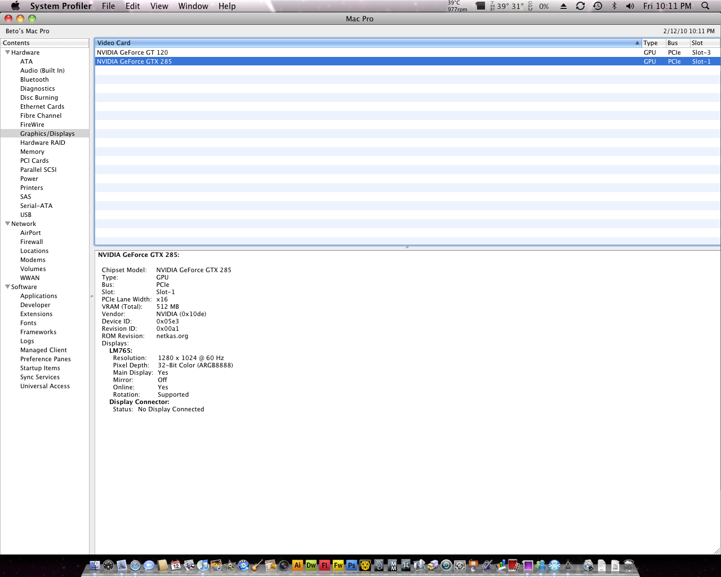The image size is (721, 577).
Task: Open System Preferences in the Dock
Action: click(460, 565)
